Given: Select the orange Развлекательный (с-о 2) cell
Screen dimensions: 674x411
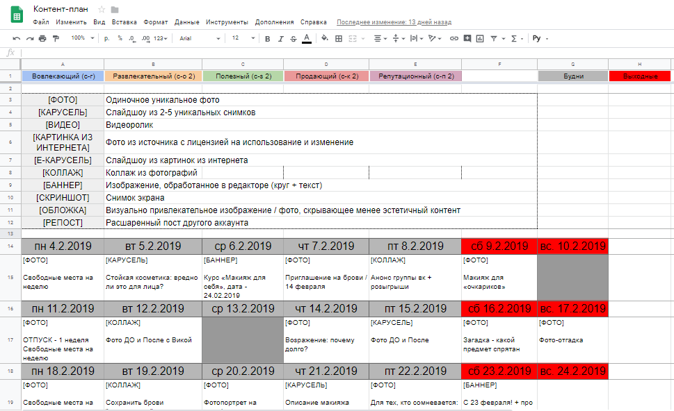Looking at the screenshot, I should (154, 76).
